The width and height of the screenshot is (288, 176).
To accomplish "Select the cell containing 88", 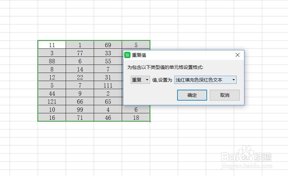I will [52, 61].
